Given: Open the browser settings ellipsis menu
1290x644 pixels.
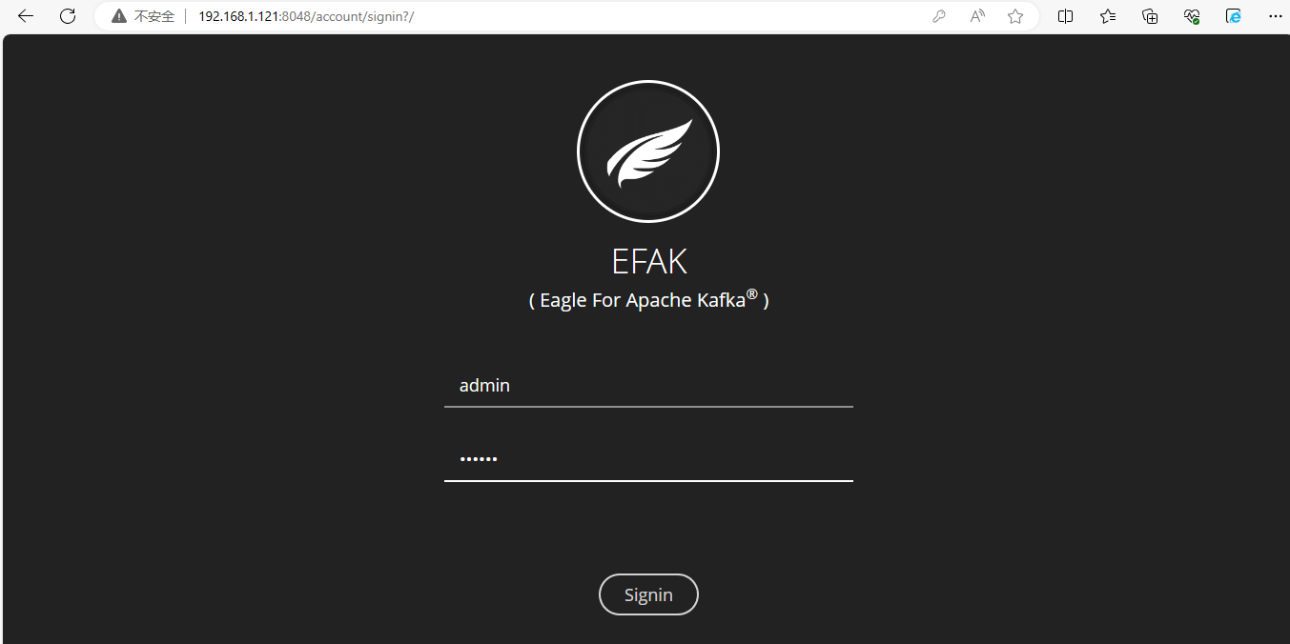Looking at the screenshot, I should pyautogui.click(x=1276, y=16).
